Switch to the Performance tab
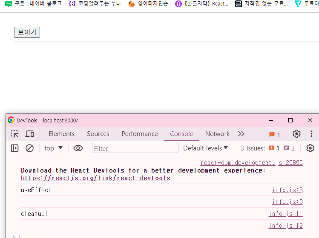Viewport: 319px width, 238px height. click(x=140, y=134)
